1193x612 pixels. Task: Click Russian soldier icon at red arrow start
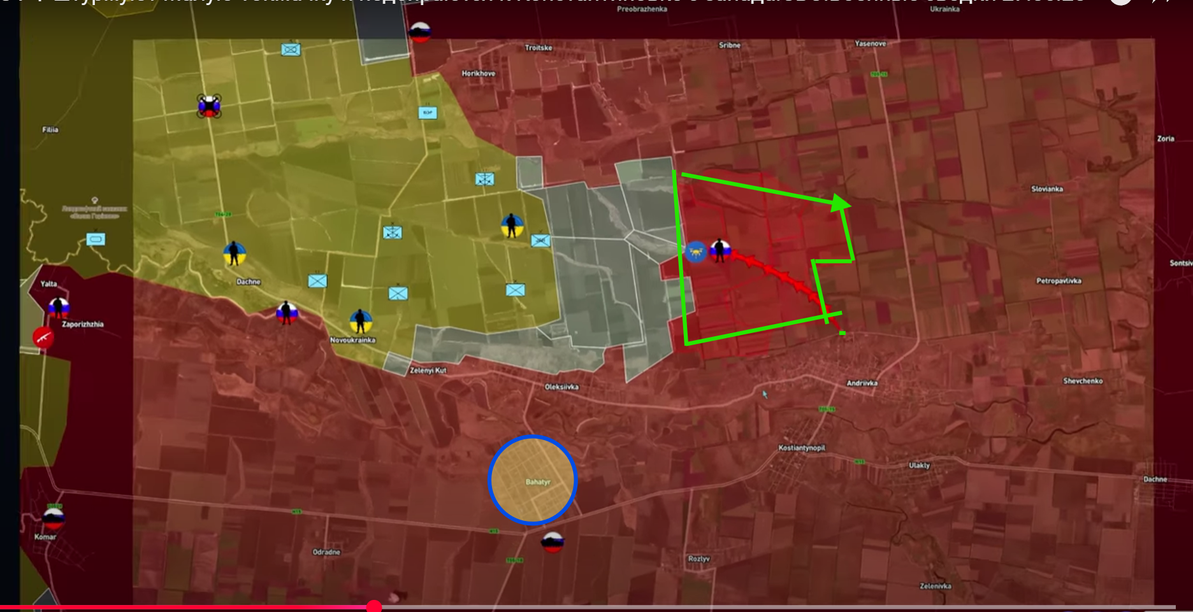point(720,250)
